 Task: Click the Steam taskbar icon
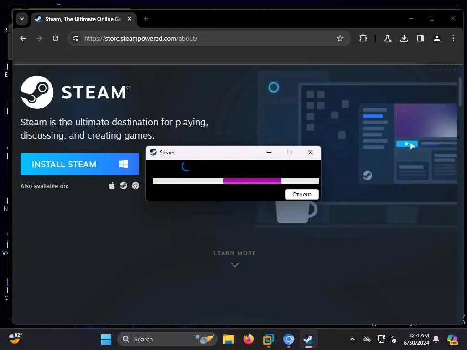(308, 339)
